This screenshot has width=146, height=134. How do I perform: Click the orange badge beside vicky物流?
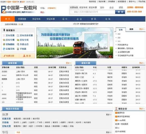click(116, 120)
